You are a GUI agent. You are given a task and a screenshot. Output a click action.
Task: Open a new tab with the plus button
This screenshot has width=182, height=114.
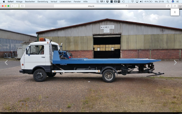coord(180,7)
